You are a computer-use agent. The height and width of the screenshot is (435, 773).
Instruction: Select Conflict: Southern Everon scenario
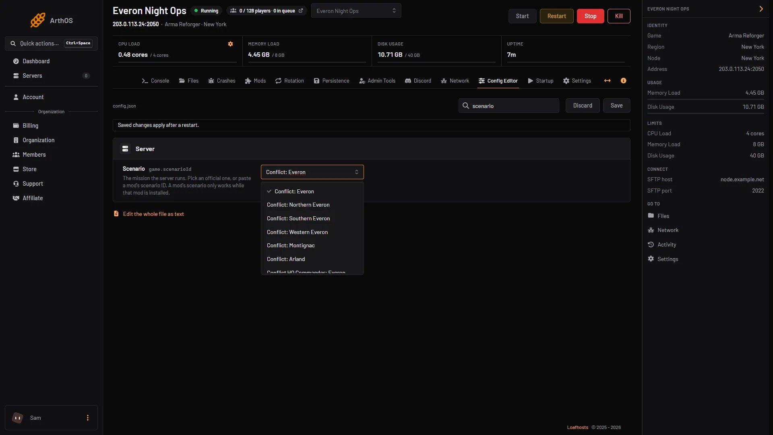click(x=312, y=218)
